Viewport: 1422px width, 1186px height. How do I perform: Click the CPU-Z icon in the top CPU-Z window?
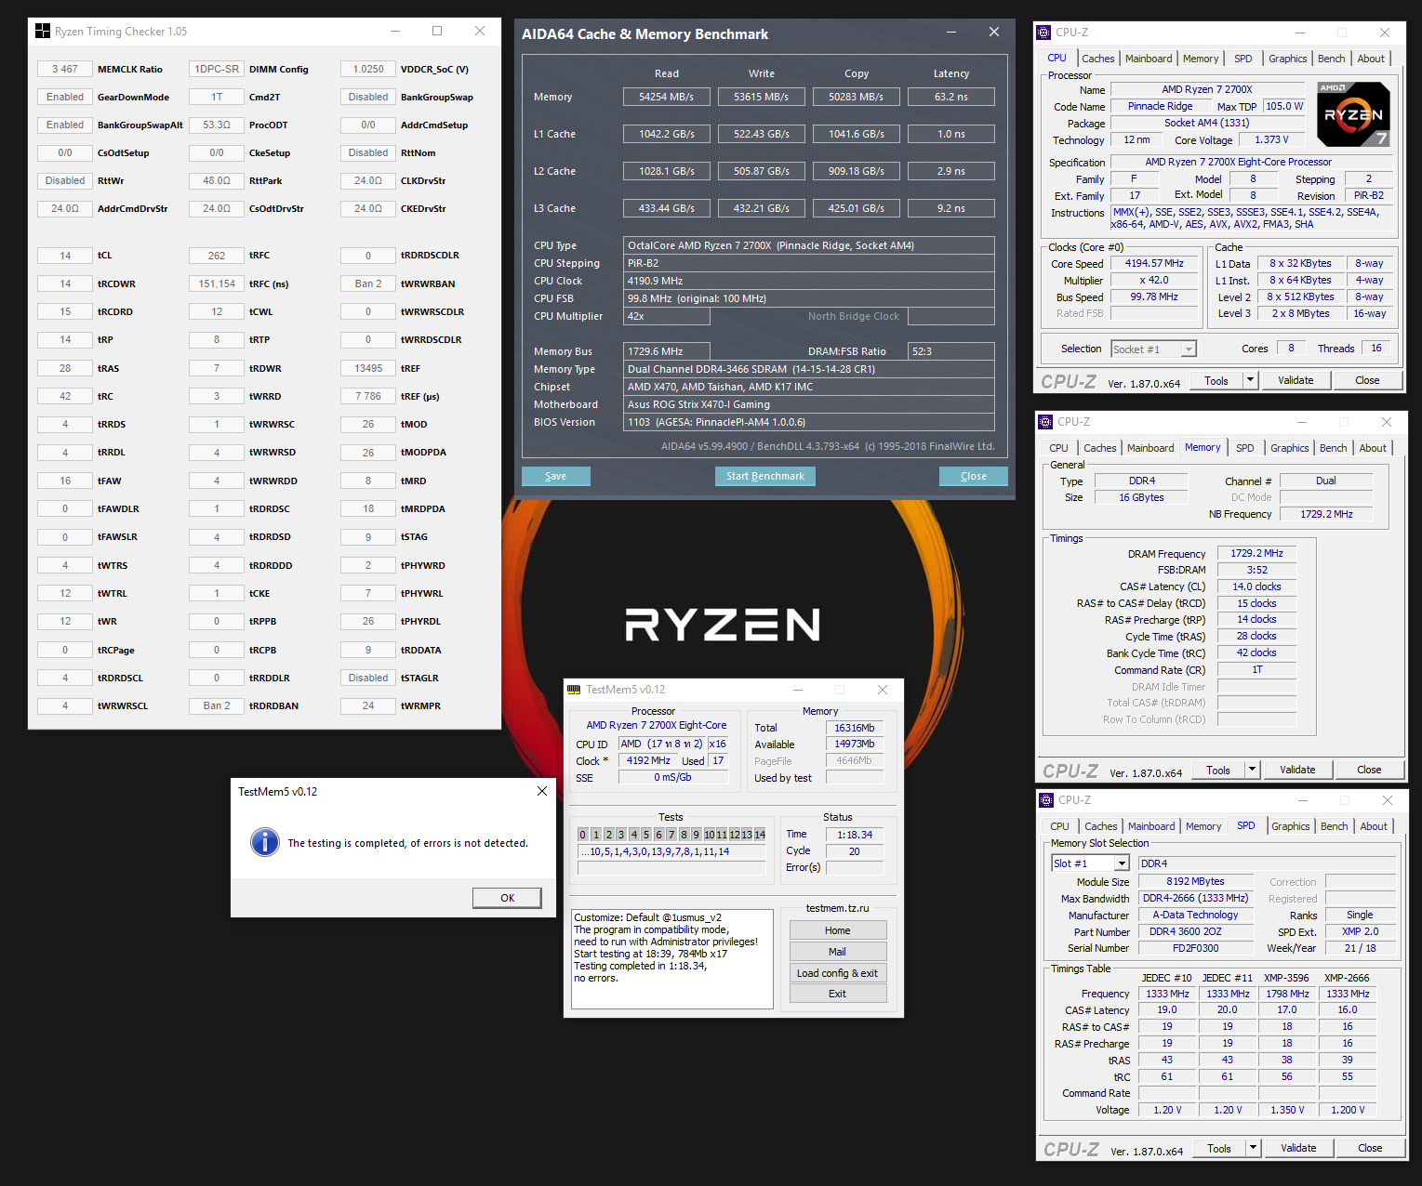coord(1044,32)
